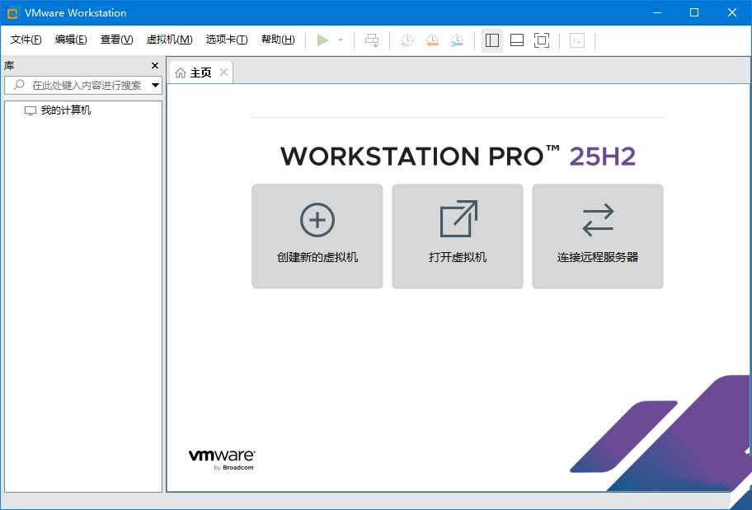Click the home icon on the 主页 tab
This screenshot has height=510, width=752.
coord(181,72)
